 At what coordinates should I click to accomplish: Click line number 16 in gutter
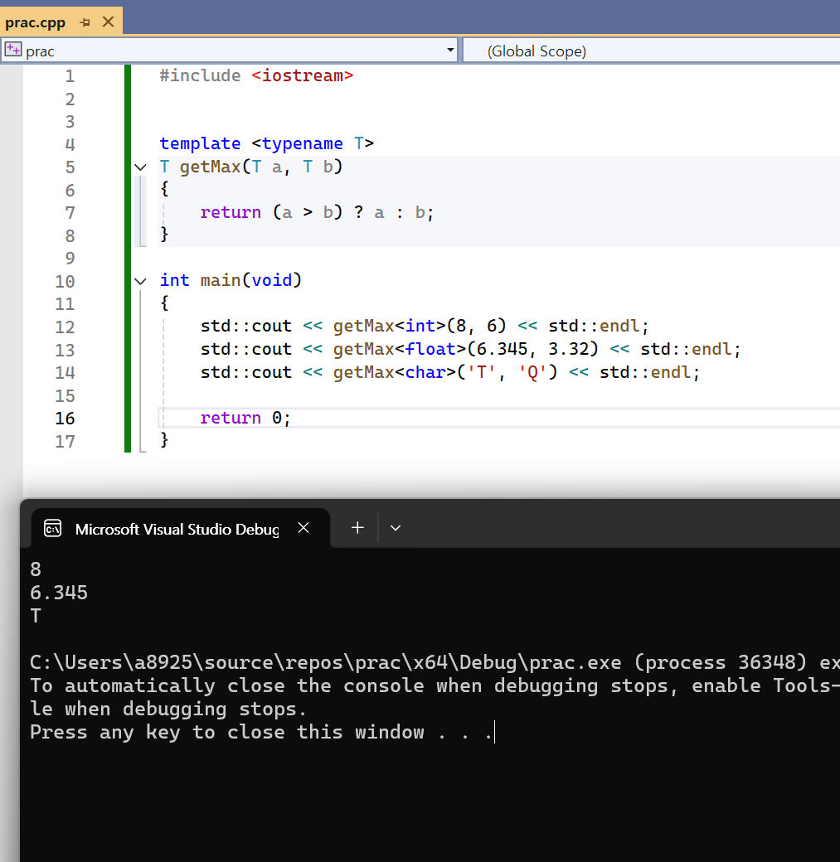click(x=65, y=419)
